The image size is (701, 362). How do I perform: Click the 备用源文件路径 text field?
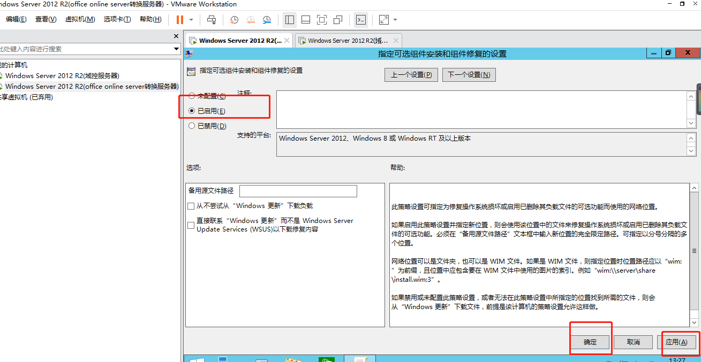click(298, 191)
